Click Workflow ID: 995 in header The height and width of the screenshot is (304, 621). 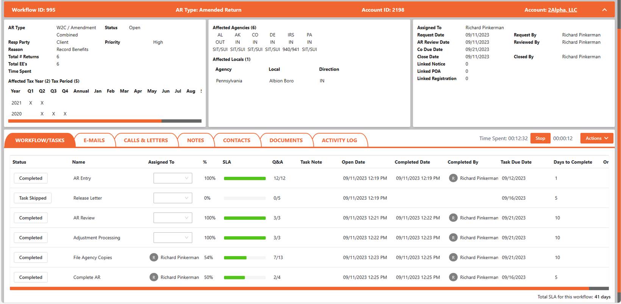click(33, 10)
